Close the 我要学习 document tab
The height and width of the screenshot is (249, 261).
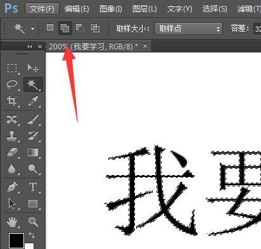[x=145, y=46]
